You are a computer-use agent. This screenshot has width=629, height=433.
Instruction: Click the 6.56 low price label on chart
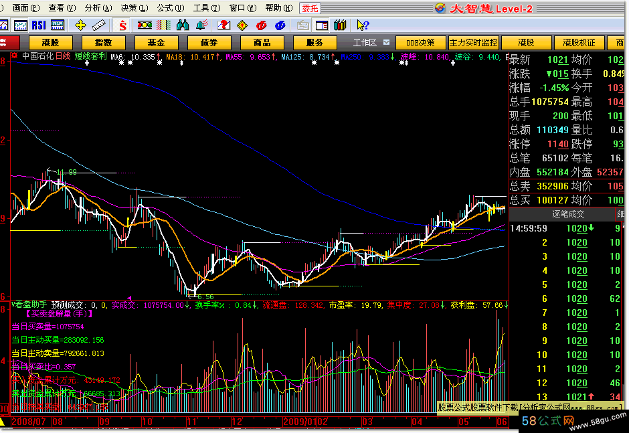pyautogui.click(x=206, y=296)
